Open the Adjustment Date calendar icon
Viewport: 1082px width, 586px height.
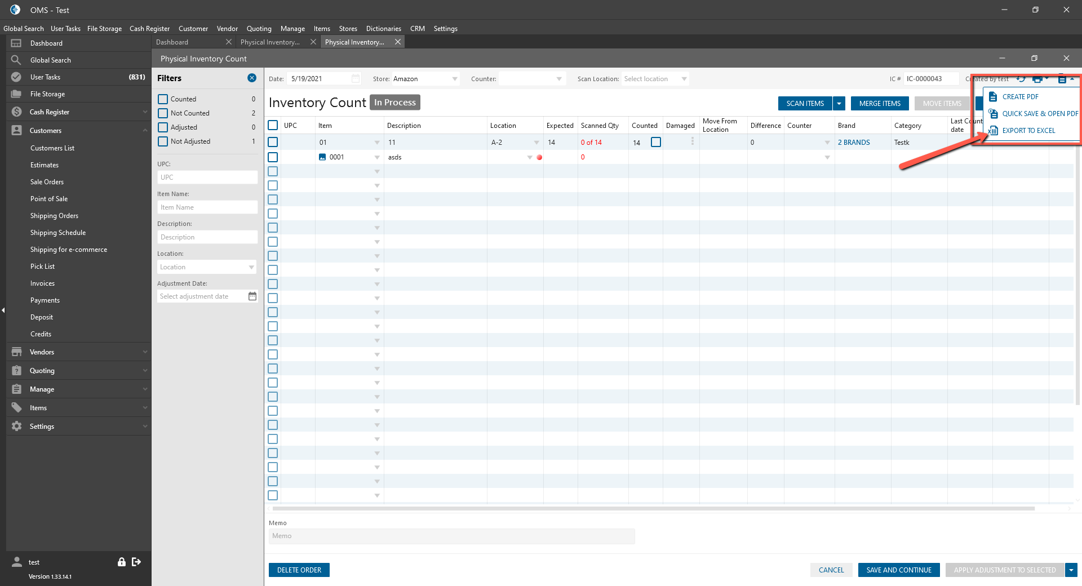tap(252, 296)
